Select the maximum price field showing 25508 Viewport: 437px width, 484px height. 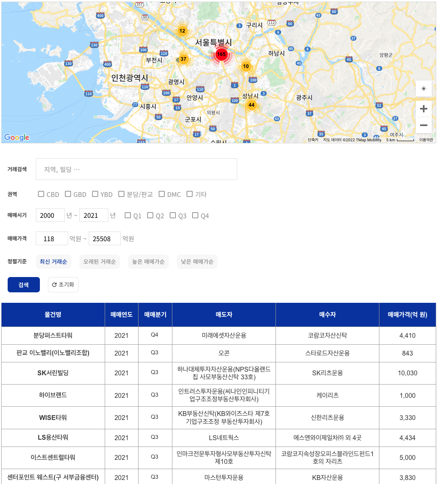point(105,238)
